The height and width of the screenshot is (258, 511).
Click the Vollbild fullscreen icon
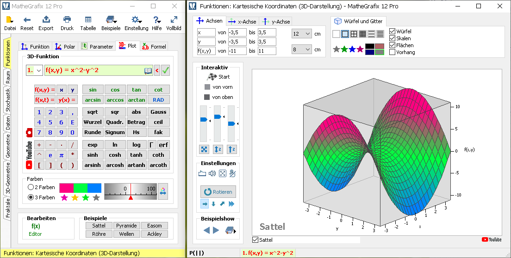click(x=174, y=19)
